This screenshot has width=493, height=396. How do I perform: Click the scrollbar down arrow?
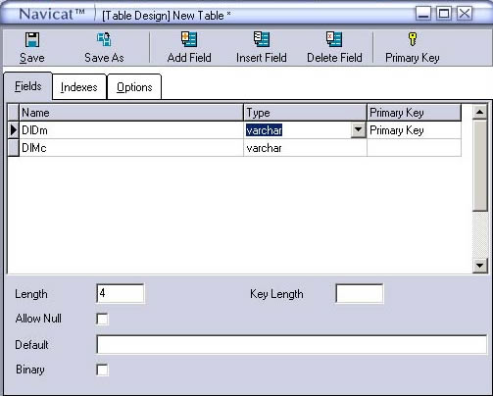point(479,266)
